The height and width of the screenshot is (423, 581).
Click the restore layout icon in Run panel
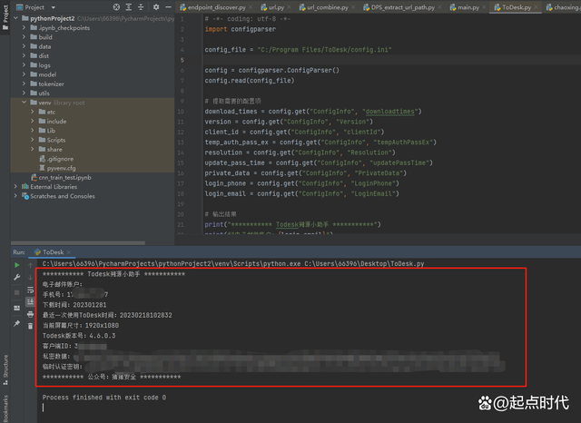[x=16, y=308]
